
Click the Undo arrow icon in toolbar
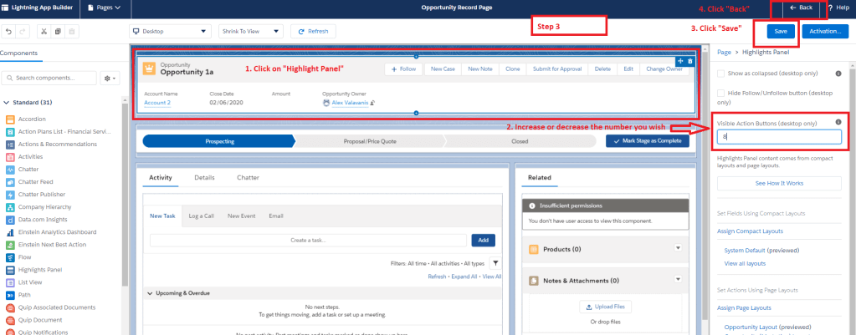[x=8, y=31]
